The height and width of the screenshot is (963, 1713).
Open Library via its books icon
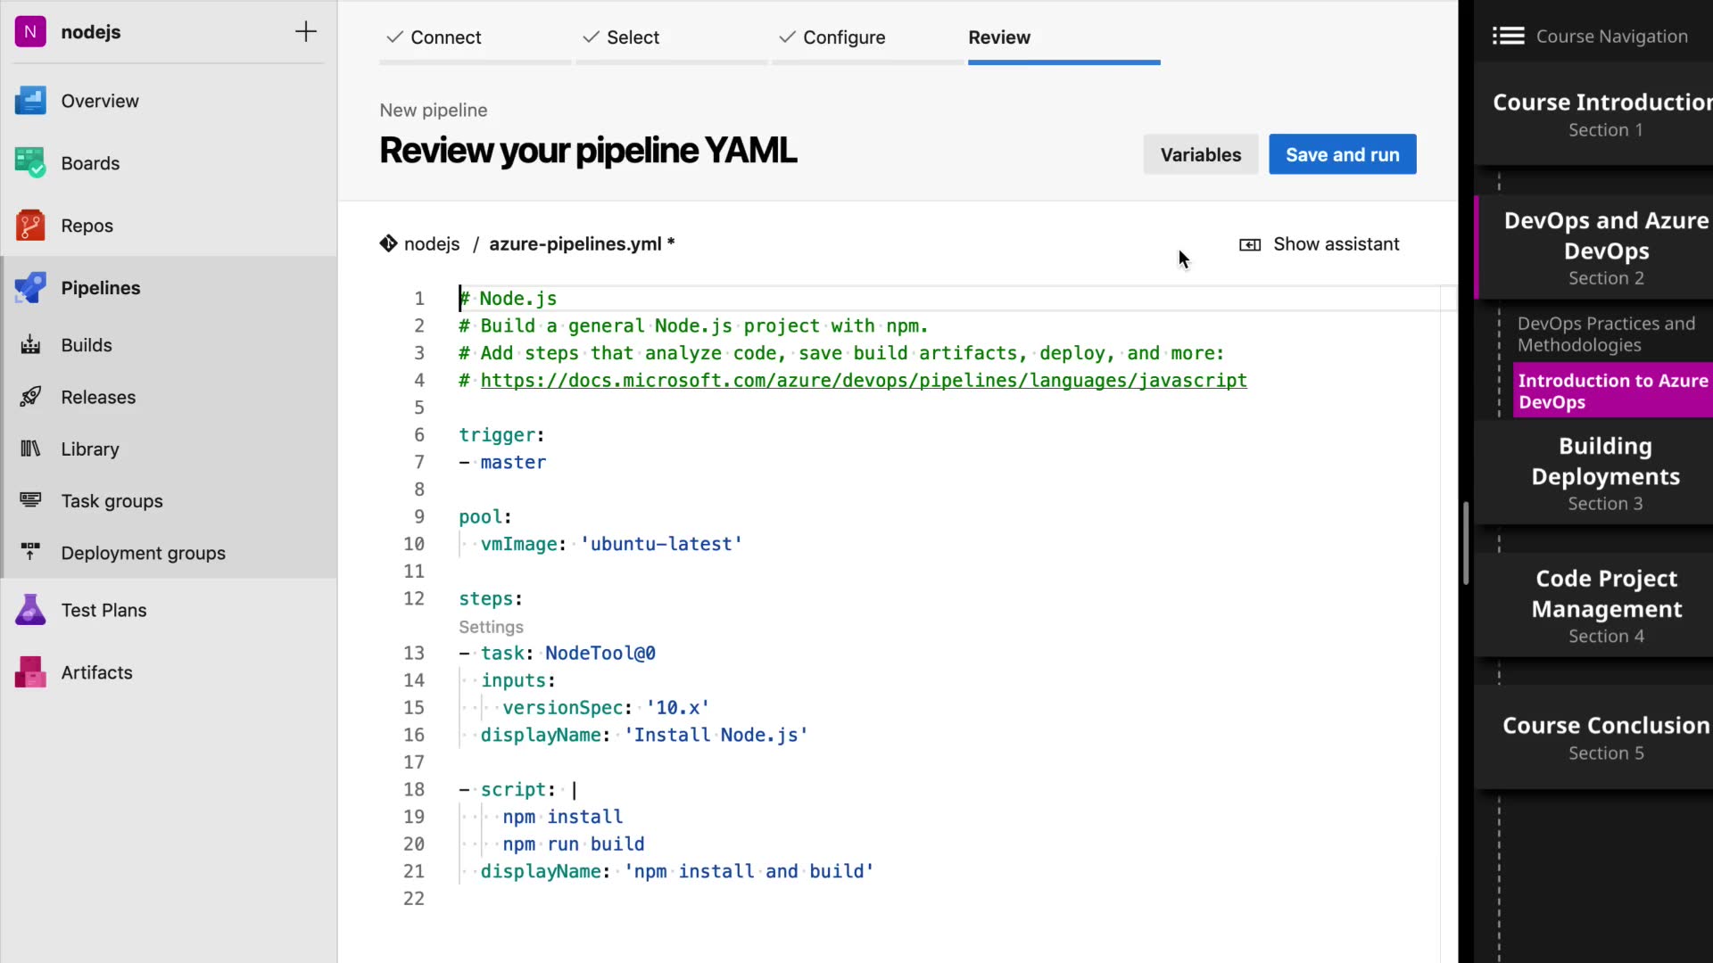30,449
